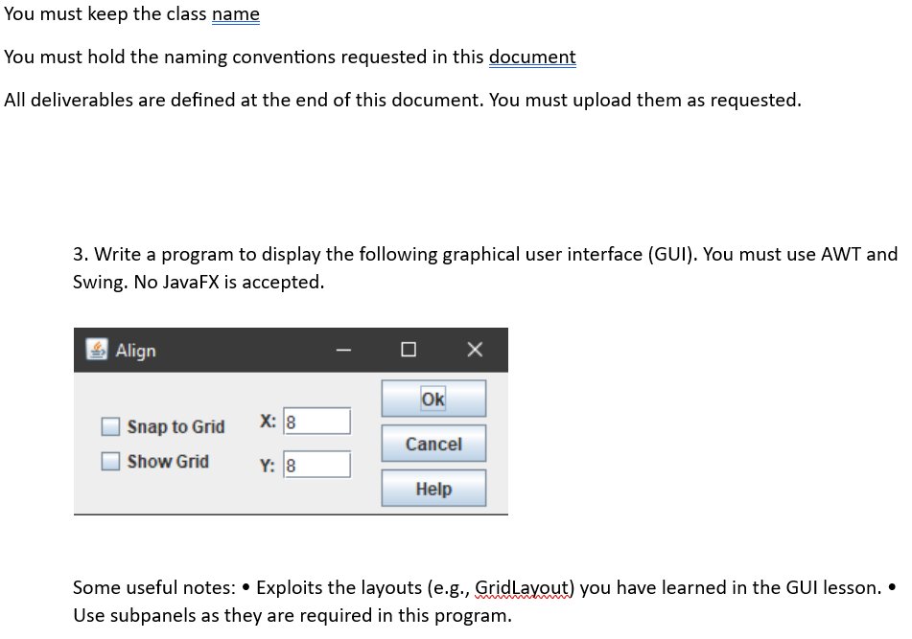Screen dimensions: 912x639
Task: Click the Y: field label
Action: click(x=267, y=464)
